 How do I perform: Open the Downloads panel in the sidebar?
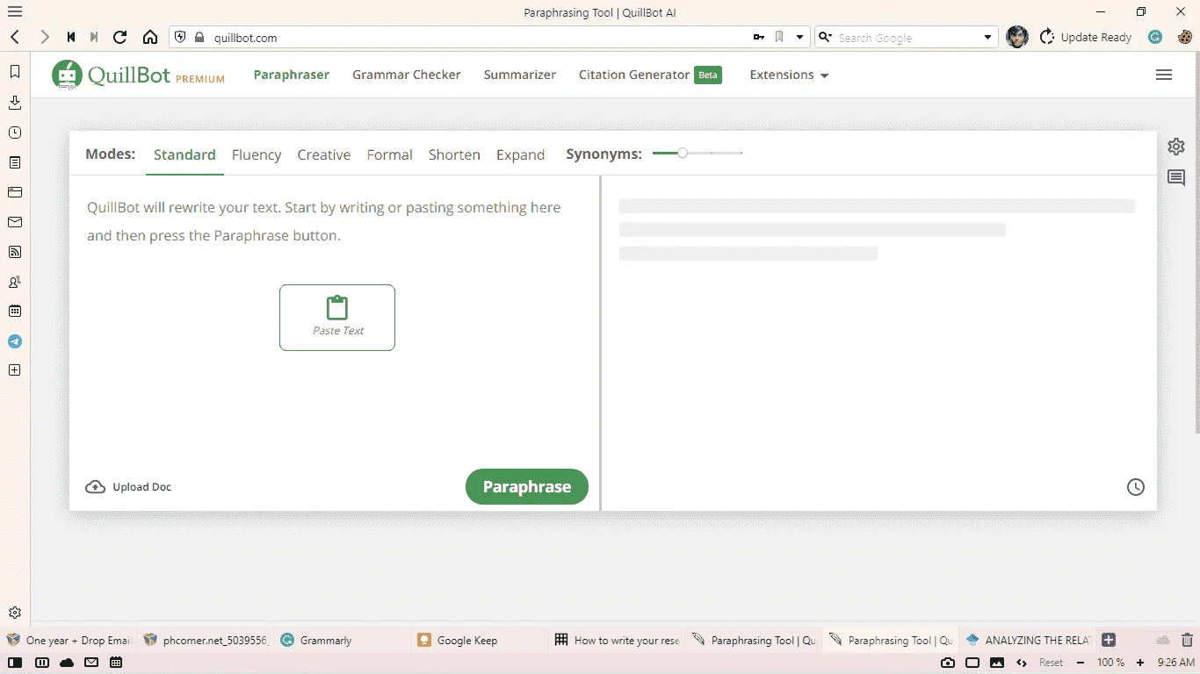15,103
